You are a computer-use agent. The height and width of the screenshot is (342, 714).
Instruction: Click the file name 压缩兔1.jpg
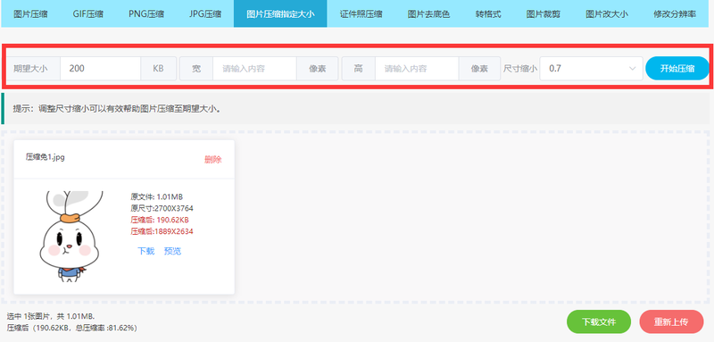[46, 157]
